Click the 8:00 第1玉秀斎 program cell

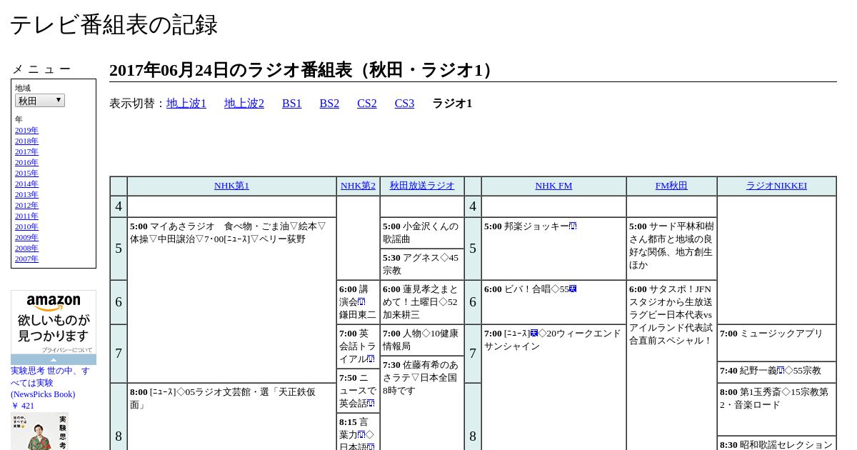(776, 409)
